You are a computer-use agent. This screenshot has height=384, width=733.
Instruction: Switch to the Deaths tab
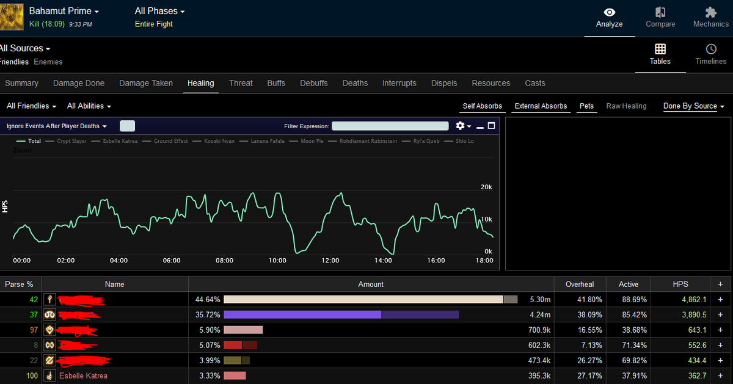click(355, 83)
